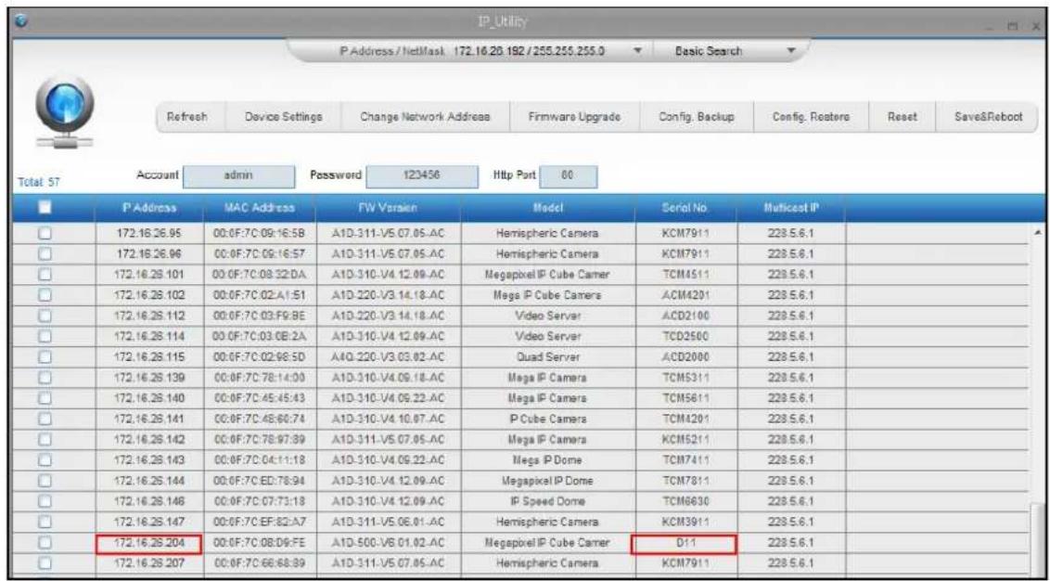Sort by Serial No. column header
This screenshot has height=581, width=1050.
click(685, 208)
